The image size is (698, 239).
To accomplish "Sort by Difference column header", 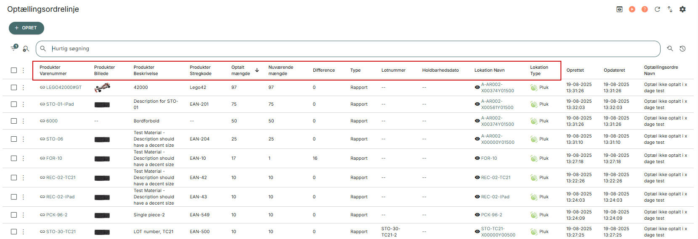I will click(324, 70).
